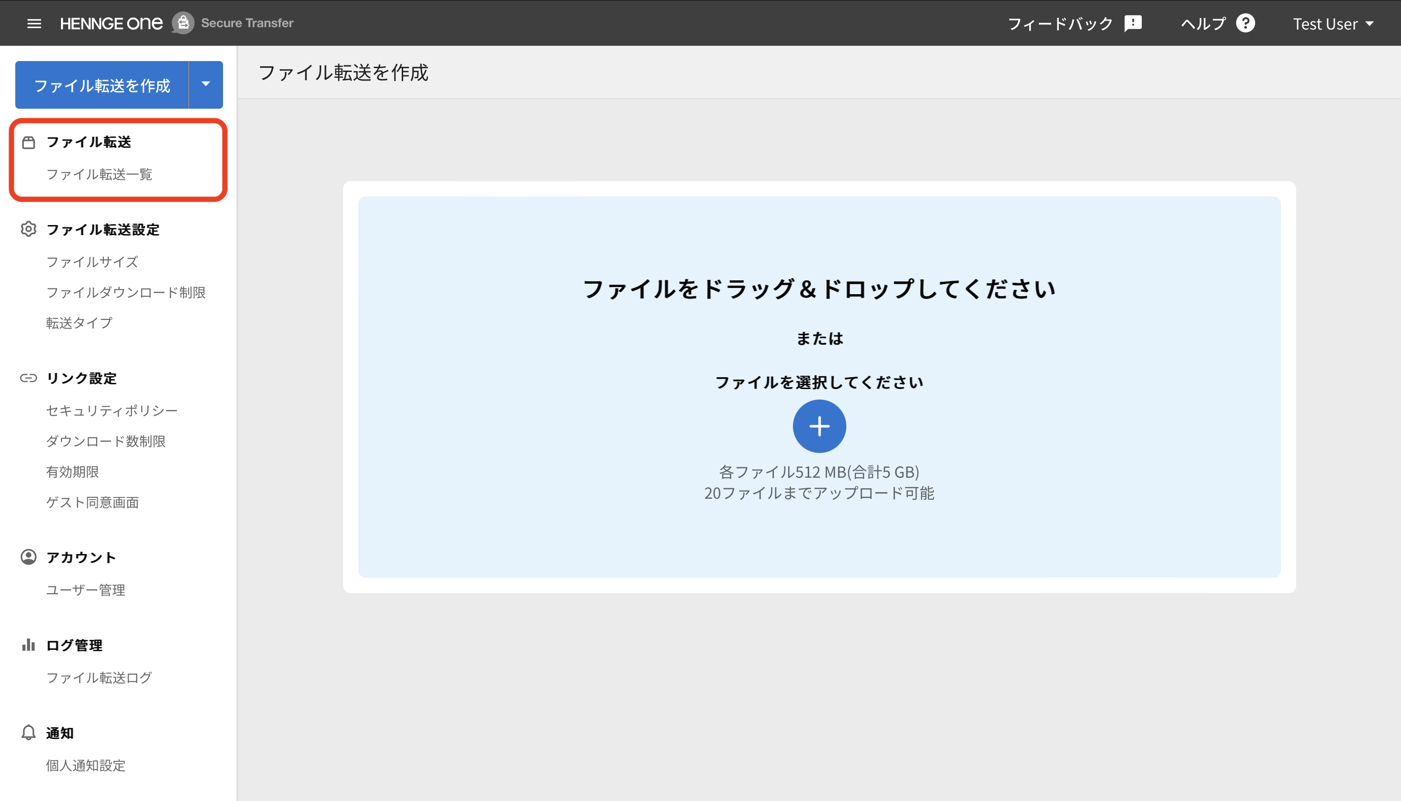Screen dimensions: 1401x801
Task: Open the ファイルサイズ settings
Action: click(x=92, y=262)
